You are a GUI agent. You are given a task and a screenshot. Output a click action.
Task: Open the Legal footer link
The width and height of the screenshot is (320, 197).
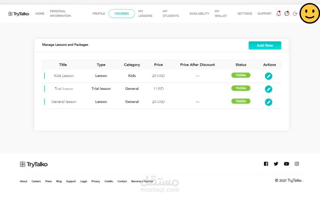point(83,181)
